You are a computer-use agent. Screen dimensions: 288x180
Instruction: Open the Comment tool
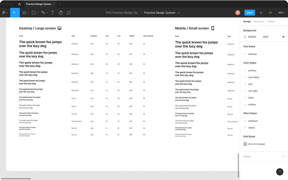point(68,12)
